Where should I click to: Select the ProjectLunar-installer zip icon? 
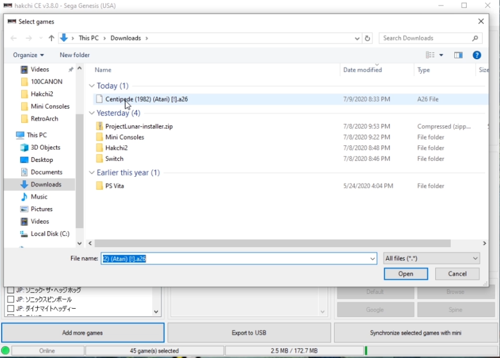click(100, 126)
